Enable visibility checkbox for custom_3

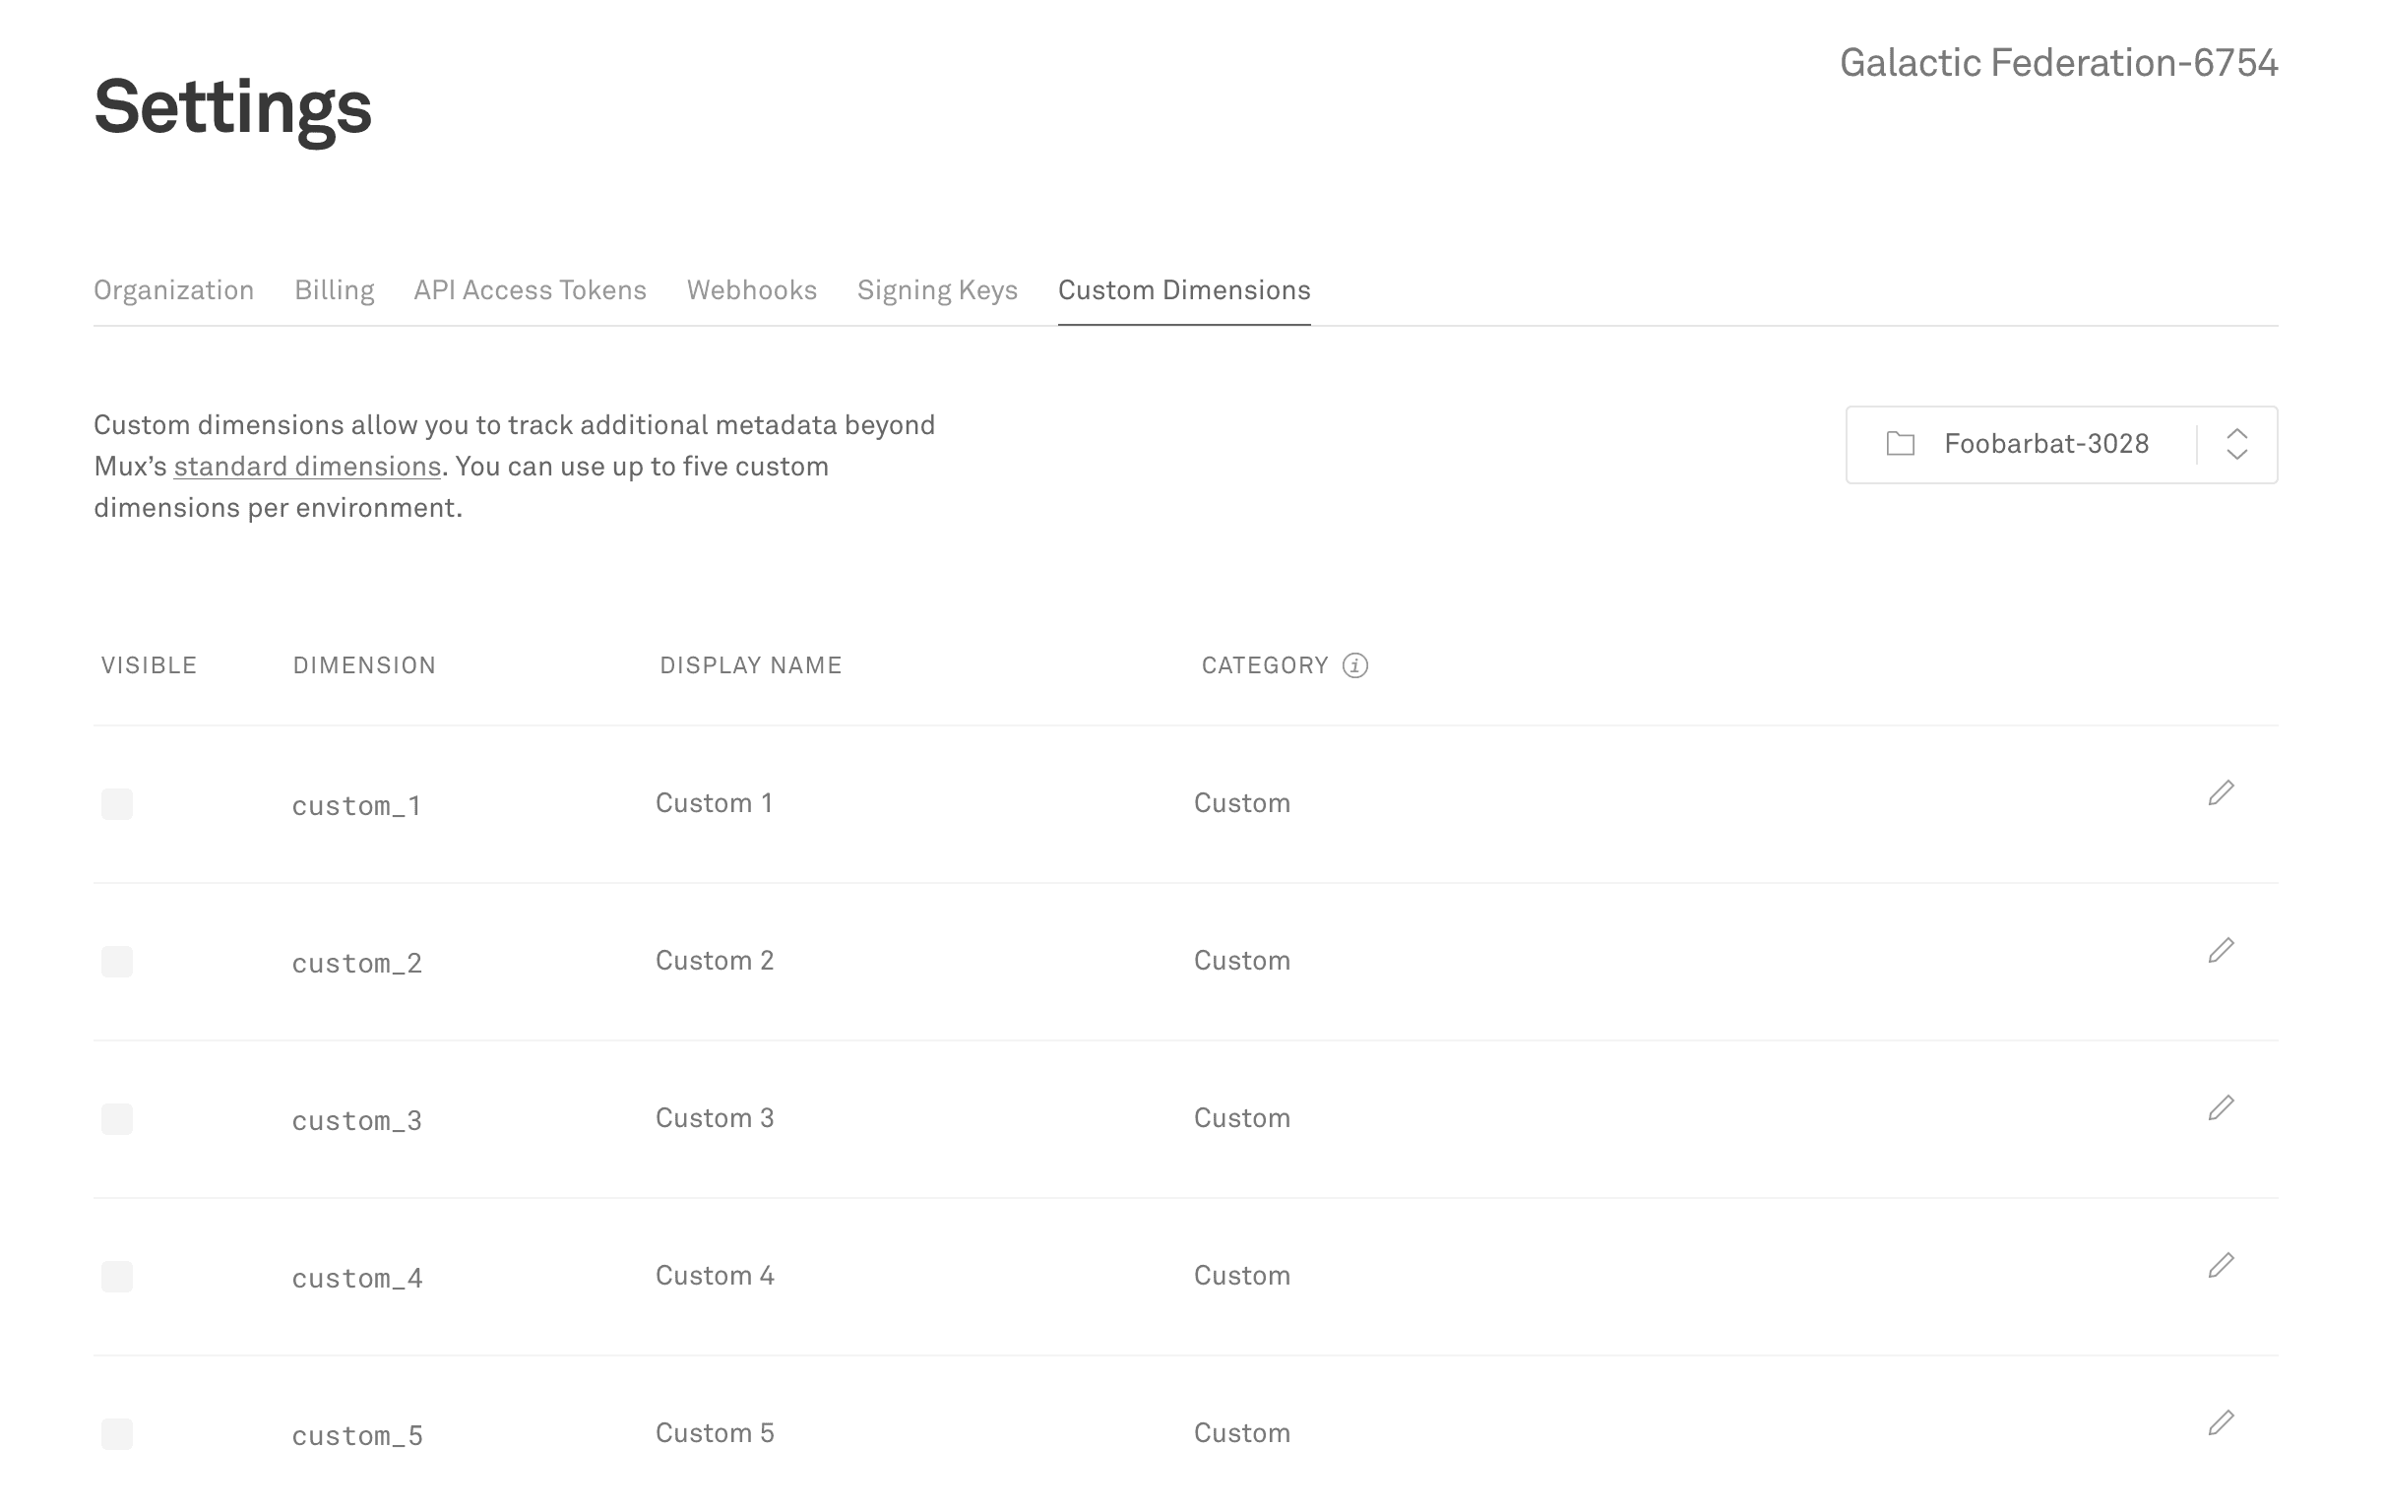117,1119
